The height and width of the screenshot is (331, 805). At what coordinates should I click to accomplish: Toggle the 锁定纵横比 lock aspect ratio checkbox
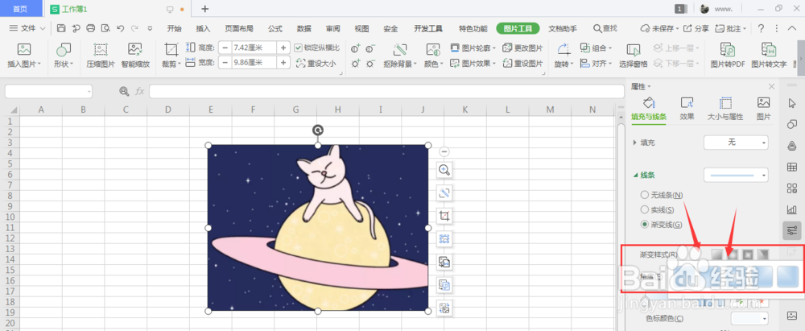299,48
